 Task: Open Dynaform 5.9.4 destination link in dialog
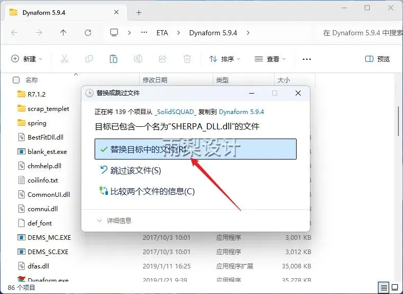pos(241,112)
